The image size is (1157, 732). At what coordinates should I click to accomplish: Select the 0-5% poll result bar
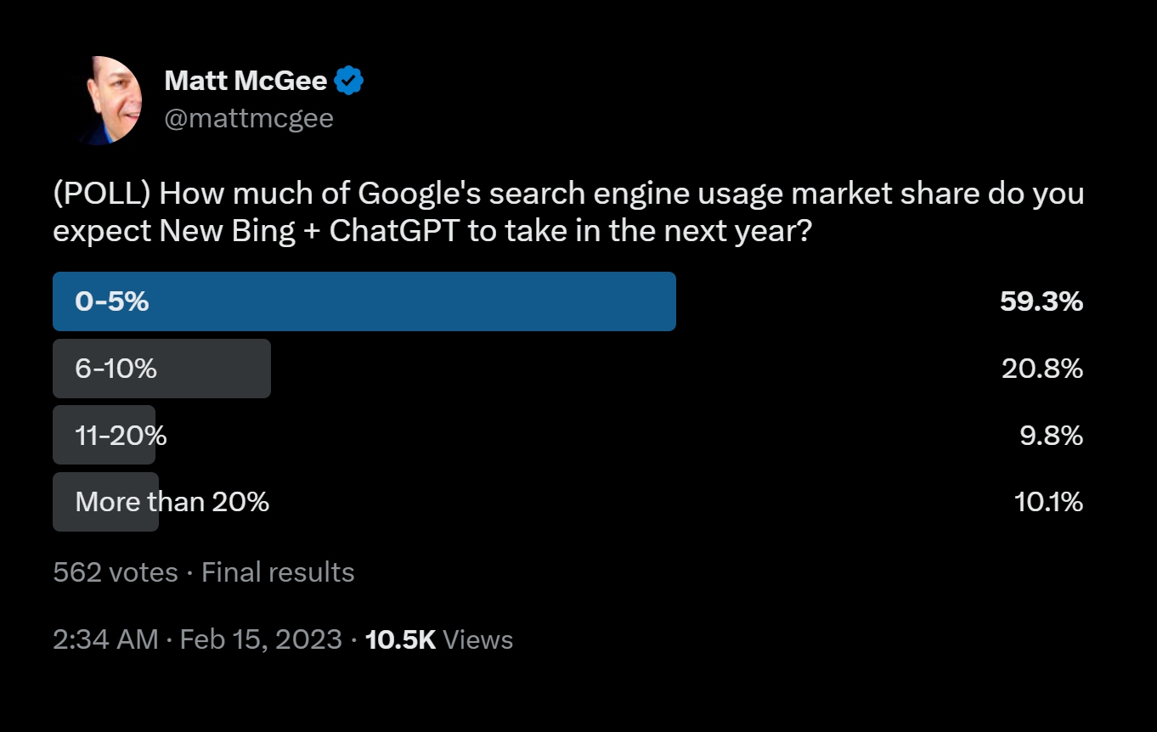364,301
